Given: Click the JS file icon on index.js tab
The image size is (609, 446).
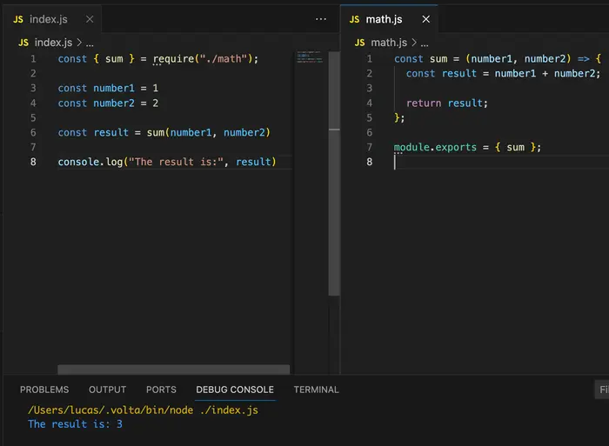Looking at the screenshot, I should coord(18,19).
